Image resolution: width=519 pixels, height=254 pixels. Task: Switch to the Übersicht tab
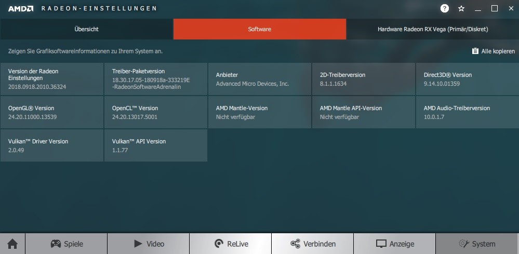86,29
